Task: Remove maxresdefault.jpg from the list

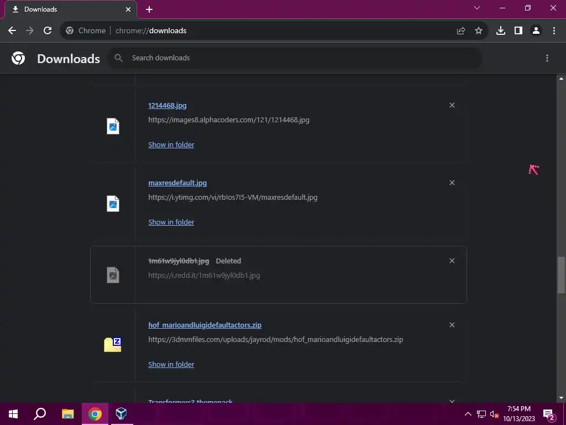Action: click(452, 183)
